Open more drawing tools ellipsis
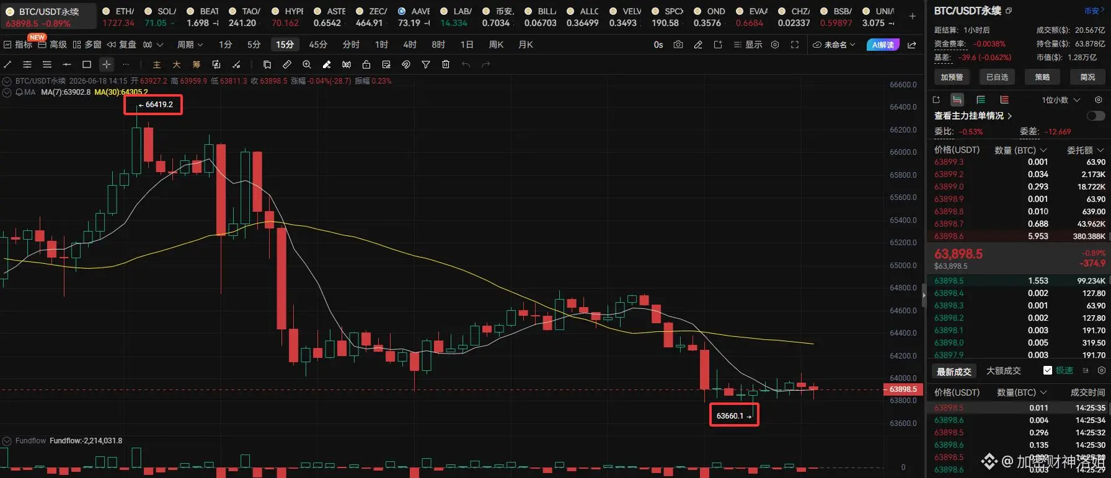 coord(126,64)
